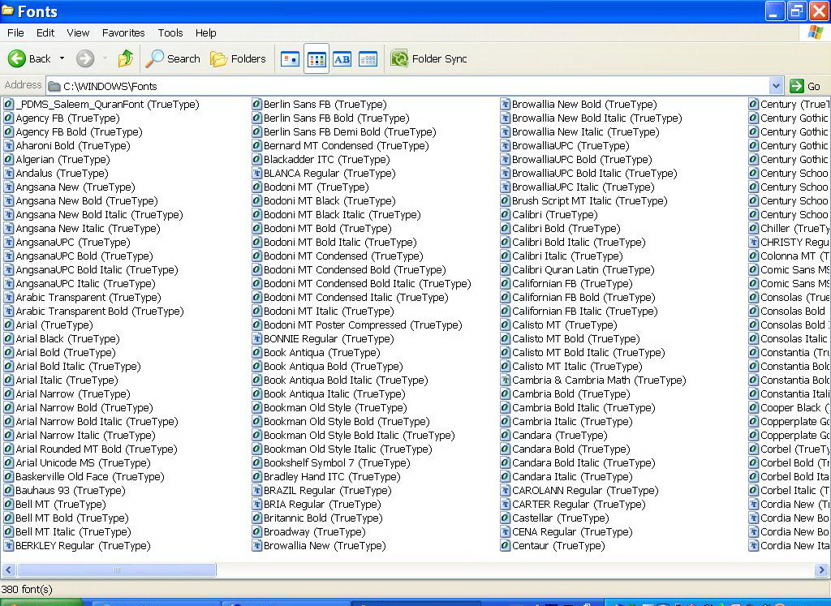Expand the Address bar dropdown
Screen dimensions: 831x606
click(776, 86)
